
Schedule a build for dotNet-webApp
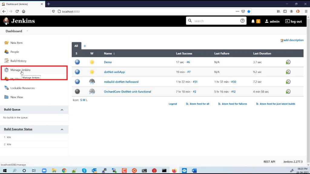tap(288, 72)
